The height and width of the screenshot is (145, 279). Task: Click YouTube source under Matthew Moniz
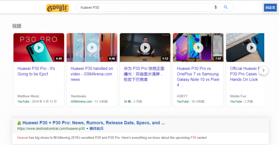point(23,102)
